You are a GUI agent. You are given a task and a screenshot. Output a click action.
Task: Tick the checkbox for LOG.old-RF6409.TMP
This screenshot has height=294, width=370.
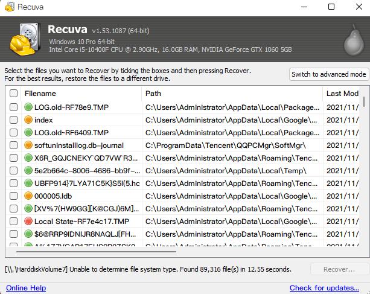[13, 132]
